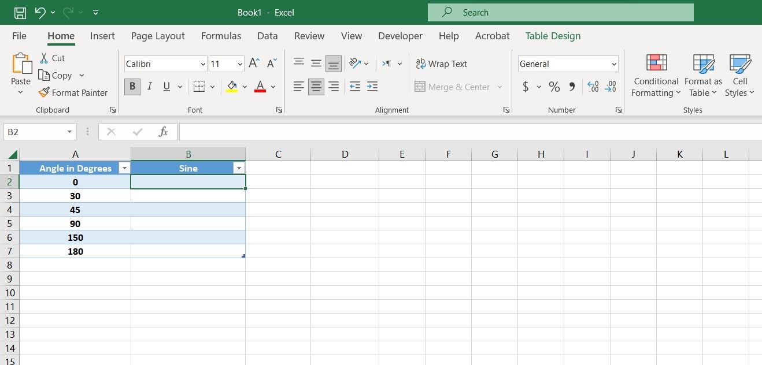Click Merge & Center button

(453, 87)
